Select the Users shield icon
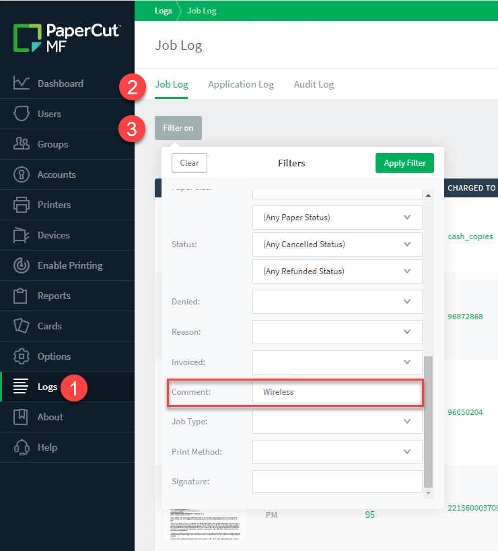498x551 pixels. [21, 114]
